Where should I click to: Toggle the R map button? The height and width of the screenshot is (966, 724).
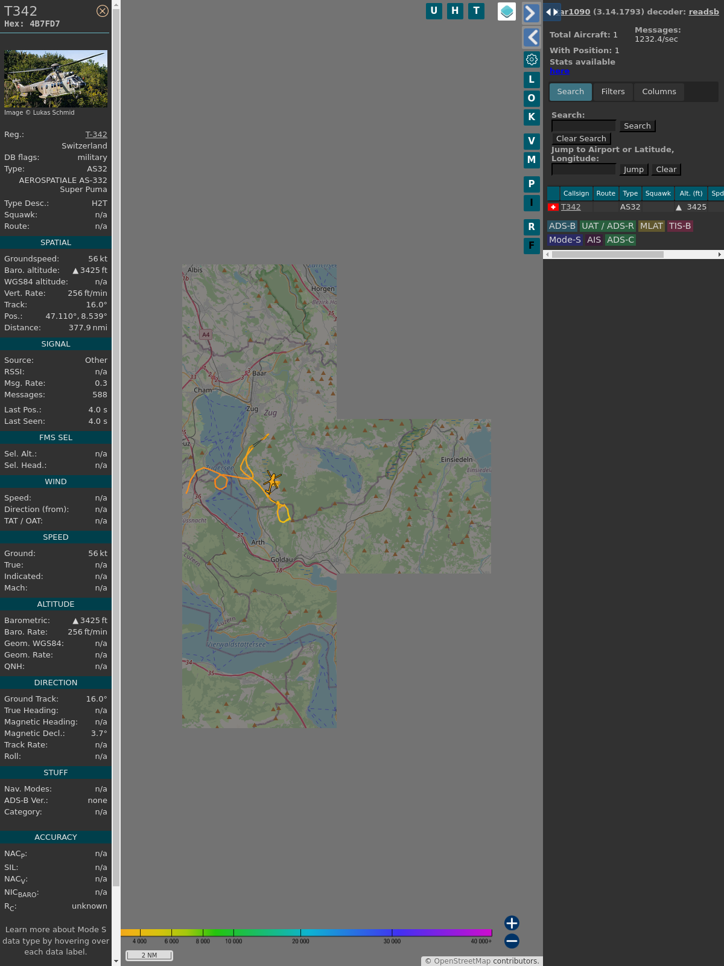(x=532, y=227)
